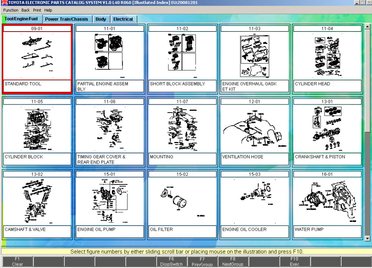
Task: Select the Partial Engine Assembly illustration
Action: coord(109,55)
